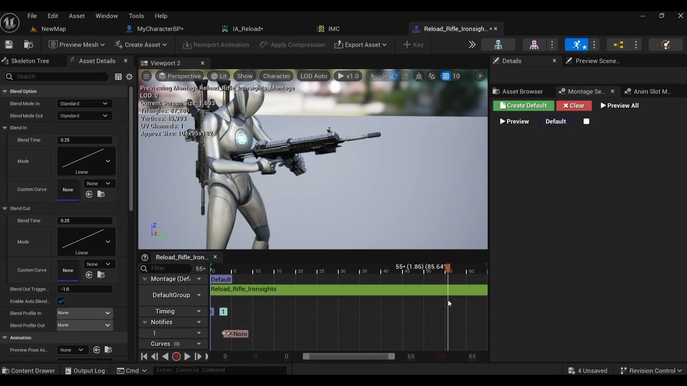The height and width of the screenshot is (386, 687).
Task: Click the record button in the timeline
Action: pos(176,357)
